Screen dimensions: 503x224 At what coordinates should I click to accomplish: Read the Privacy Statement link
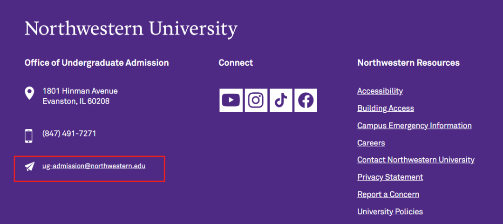[x=390, y=177]
